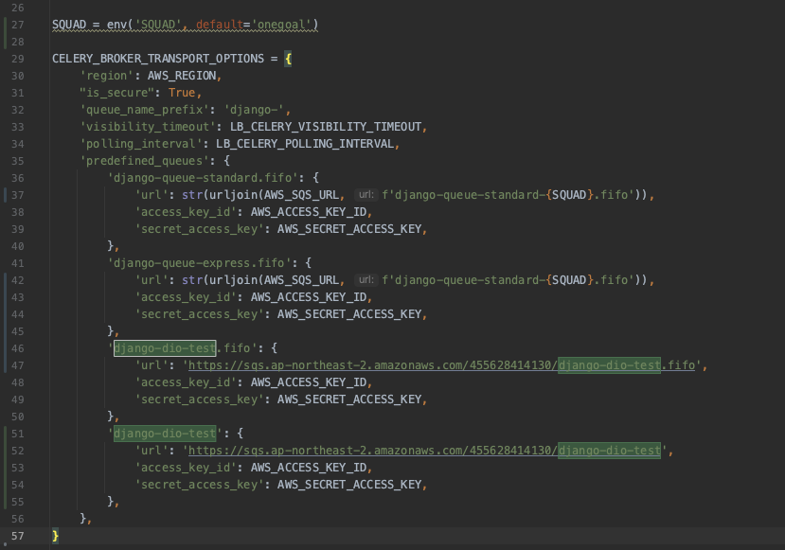Click the highlighted opening brace on line 29
This screenshot has height=550, width=785.
289,59
